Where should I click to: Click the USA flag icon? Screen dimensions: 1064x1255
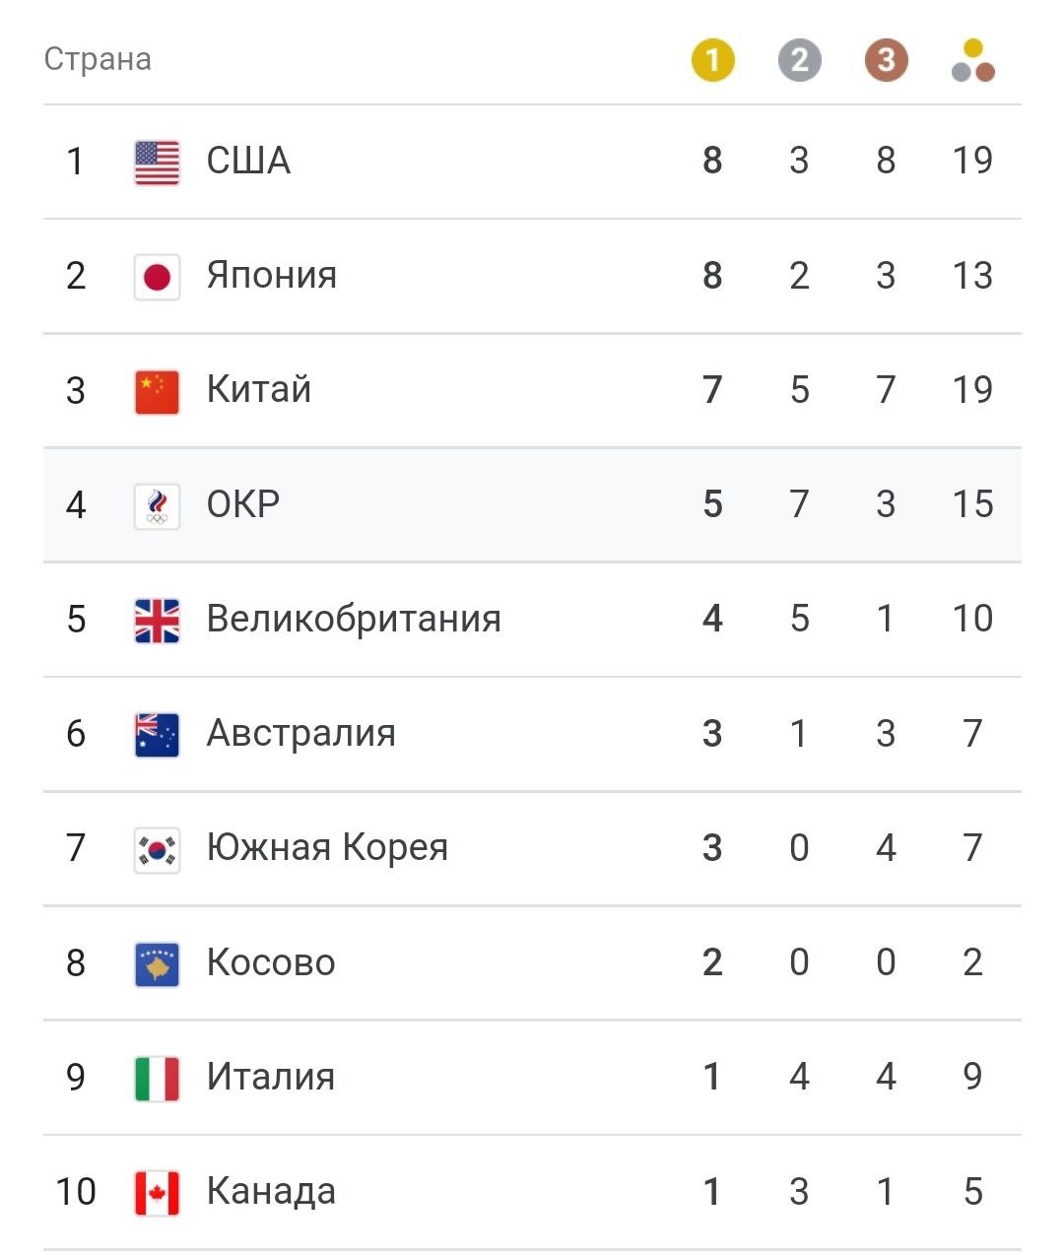(x=157, y=162)
